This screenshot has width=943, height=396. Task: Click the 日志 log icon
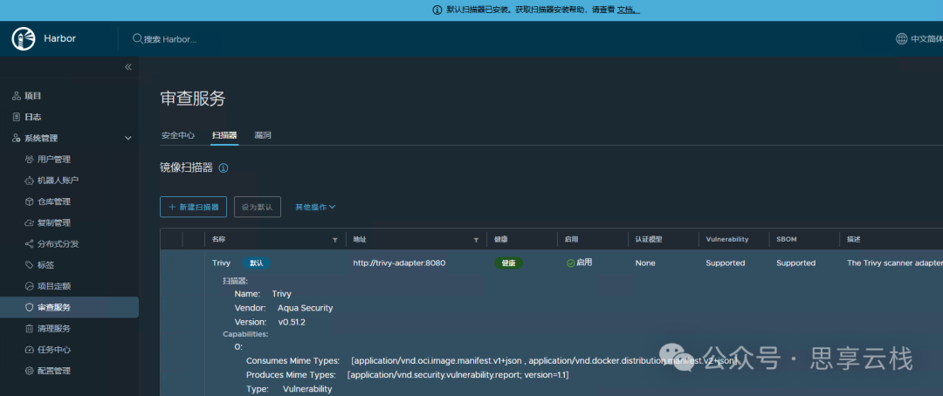[17, 117]
